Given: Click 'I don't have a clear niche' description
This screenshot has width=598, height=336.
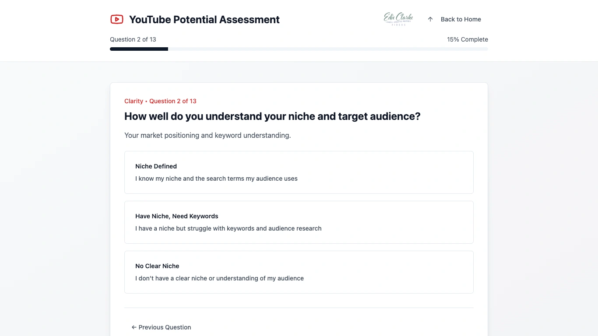Looking at the screenshot, I should point(219,278).
